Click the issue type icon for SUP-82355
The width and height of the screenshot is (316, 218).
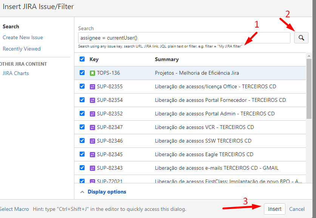click(92, 86)
